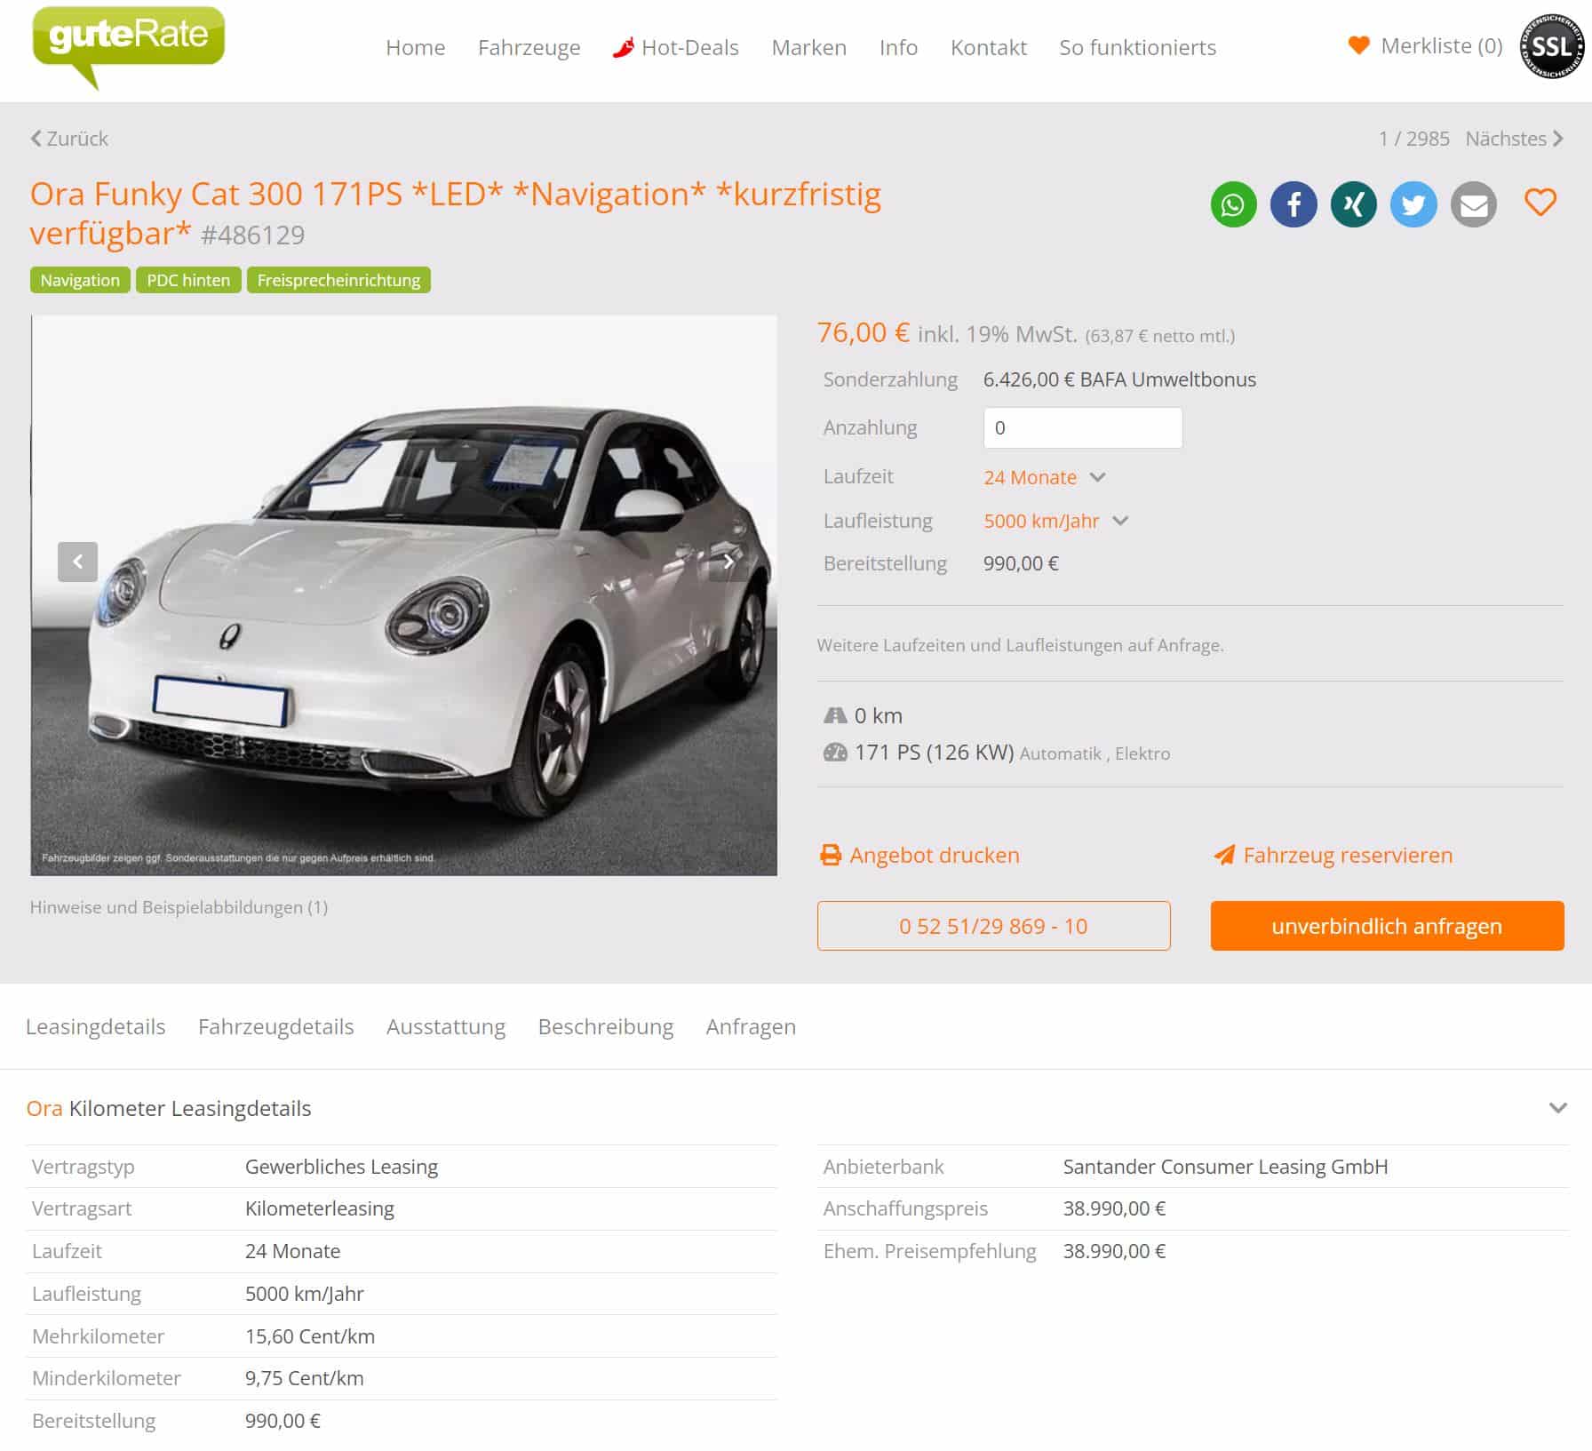Share listing on Twitter icon
Viewport: 1592px width, 1451px height.
coord(1413,204)
